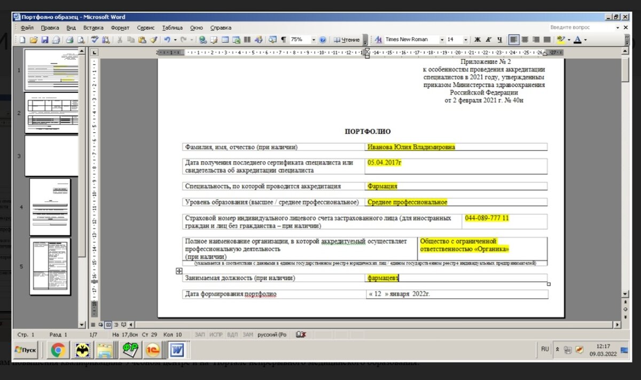
Task: Click the highlight color marker icon
Action: click(560, 39)
